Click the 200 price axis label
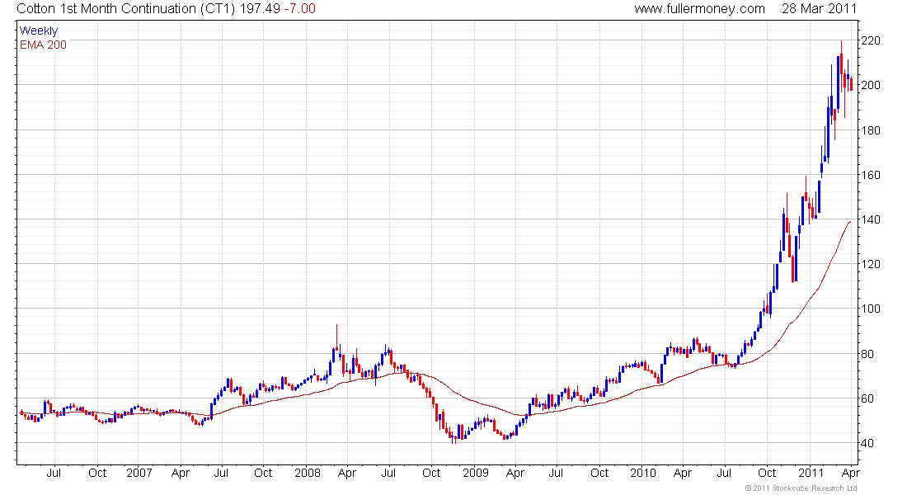Image resolution: width=907 pixels, height=495 pixels. point(871,85)
